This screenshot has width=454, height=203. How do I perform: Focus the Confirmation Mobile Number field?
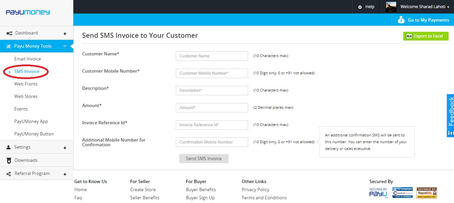click(212, 142)
